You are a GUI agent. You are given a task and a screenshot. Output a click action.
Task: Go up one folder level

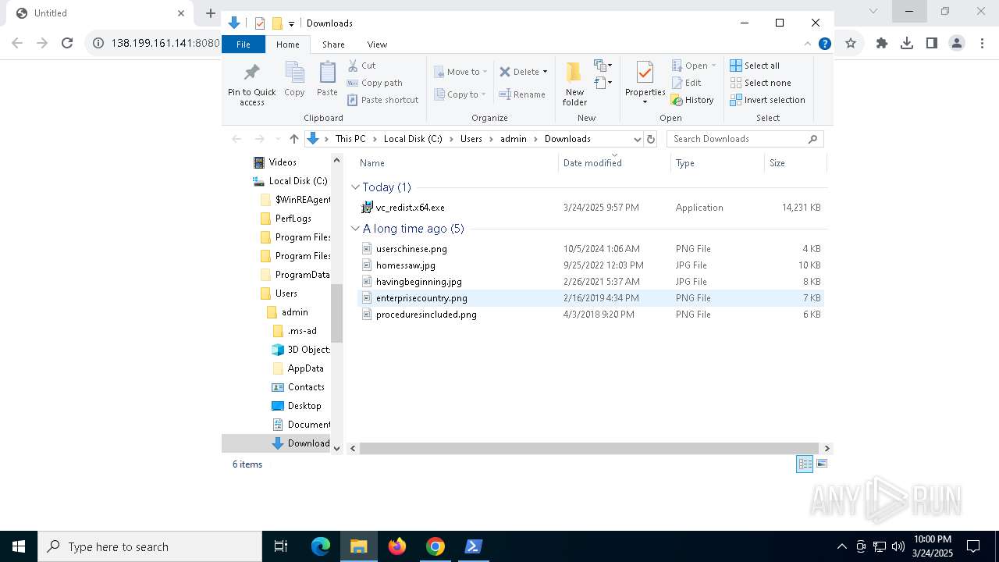coord(293,139)
